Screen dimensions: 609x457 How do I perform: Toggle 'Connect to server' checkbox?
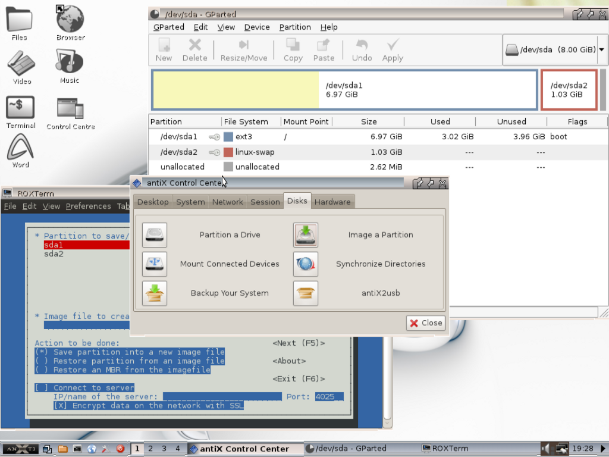click(84, 388)
